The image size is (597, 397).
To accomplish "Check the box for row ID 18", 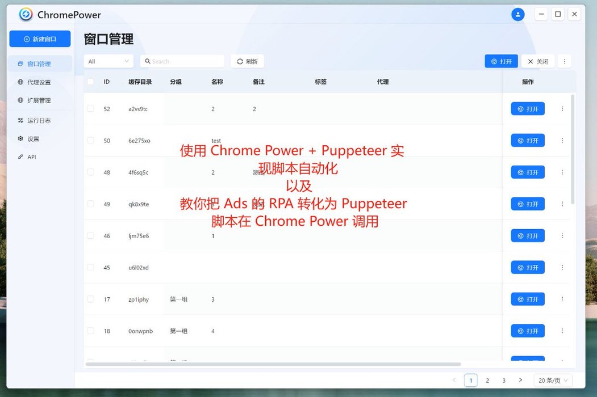I will coord(91,331).
